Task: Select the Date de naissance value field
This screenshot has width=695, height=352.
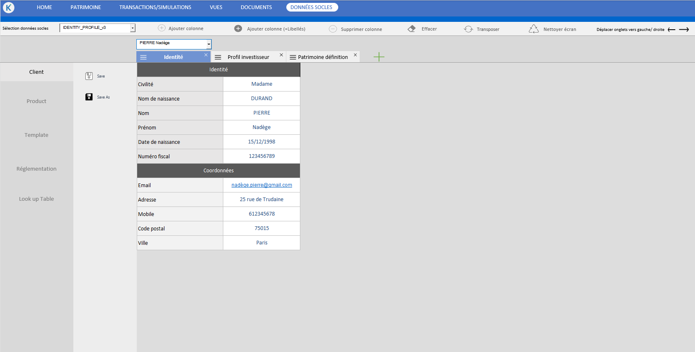Action: (x=262, y=142)
